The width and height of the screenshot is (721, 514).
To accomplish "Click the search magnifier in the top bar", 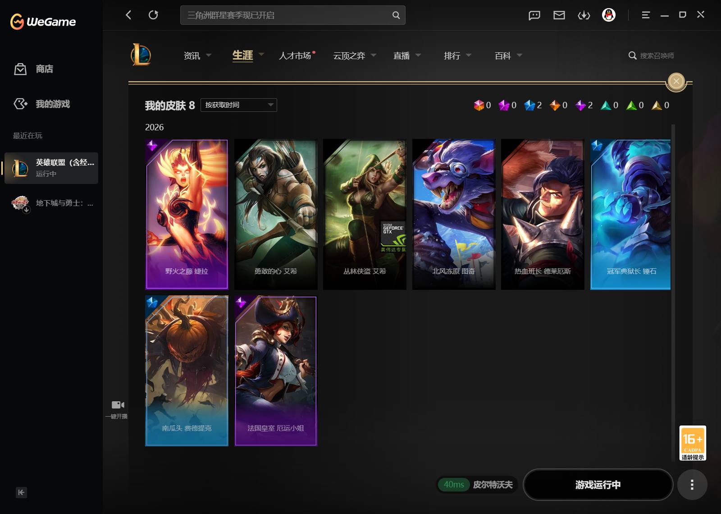I will 396,15.
